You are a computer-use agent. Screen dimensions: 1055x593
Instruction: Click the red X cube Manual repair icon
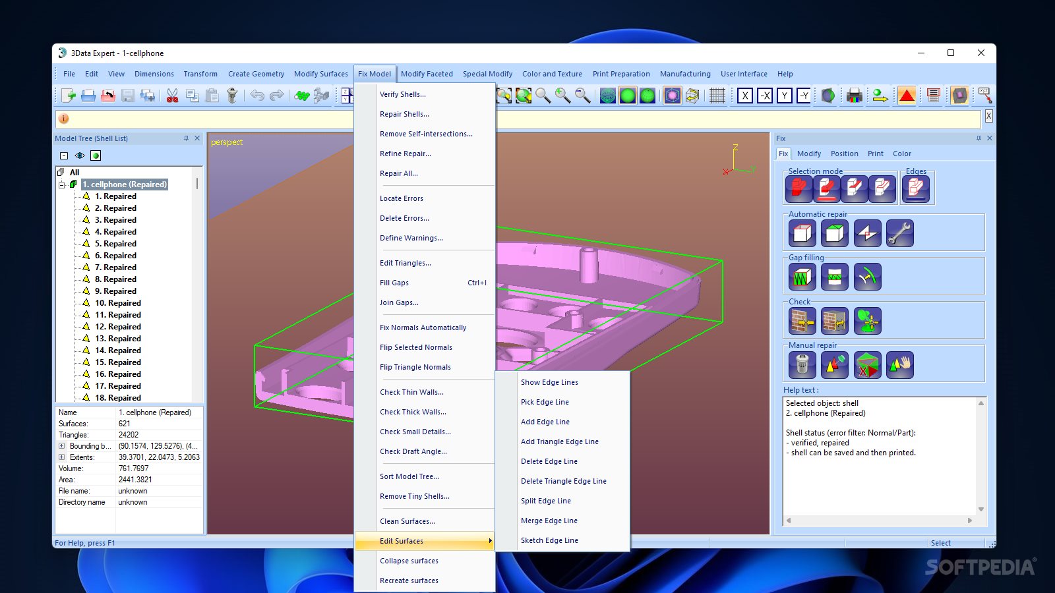(867, 364)
